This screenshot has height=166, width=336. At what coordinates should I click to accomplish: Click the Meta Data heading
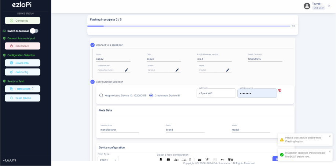(105, 111)
